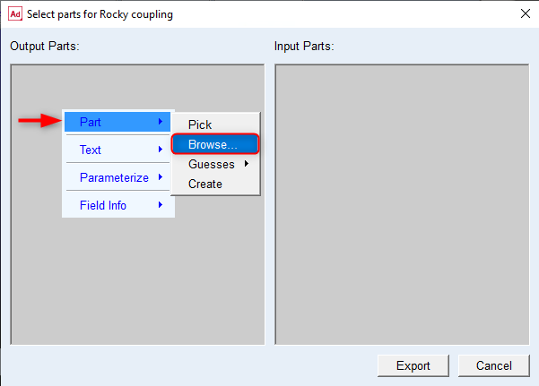Choose Parameterize from the context menu
This screenshot has height=386, width=539.
[x=114, y=177]
